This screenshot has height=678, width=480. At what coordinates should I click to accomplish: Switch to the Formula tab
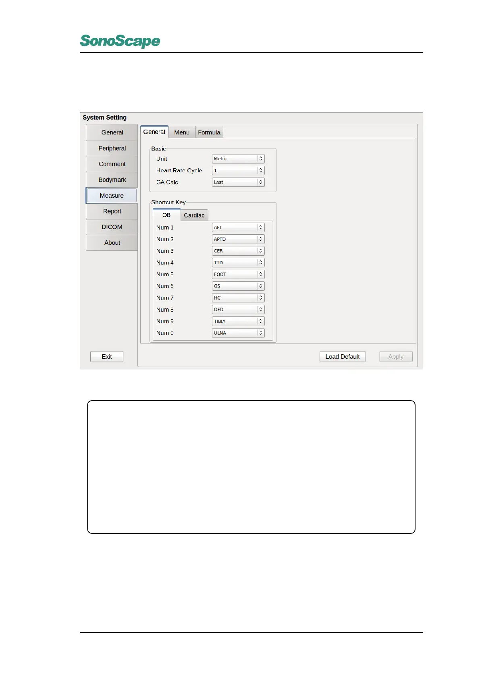(x=209, y=132)
